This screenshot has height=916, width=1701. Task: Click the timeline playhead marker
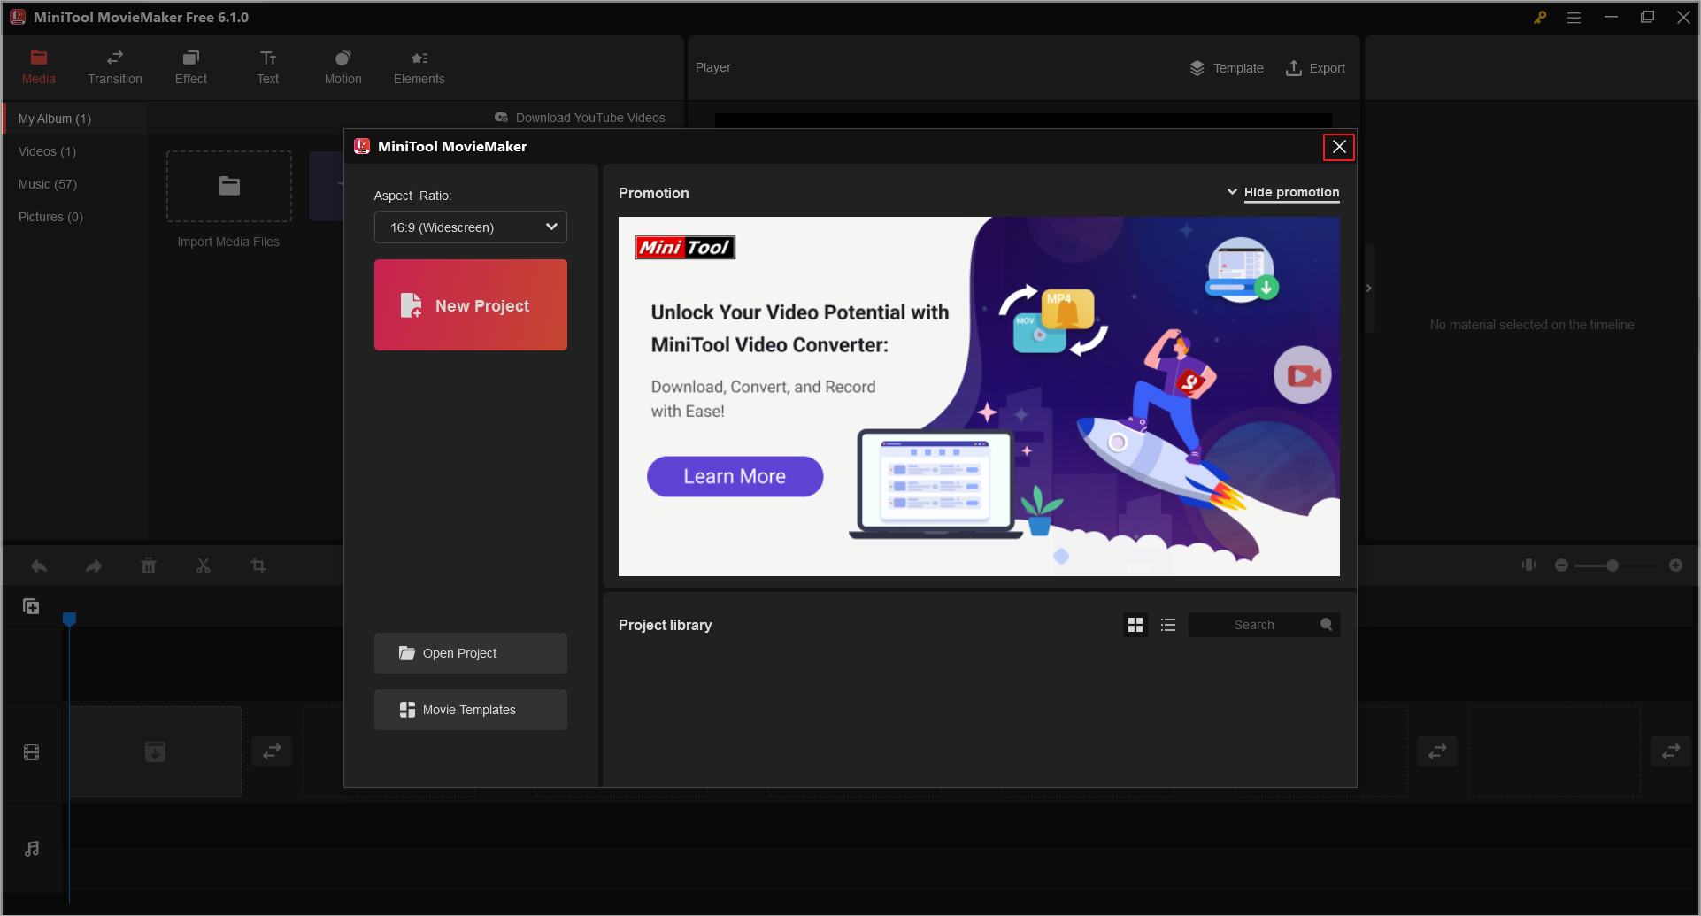tap(69, 619)
